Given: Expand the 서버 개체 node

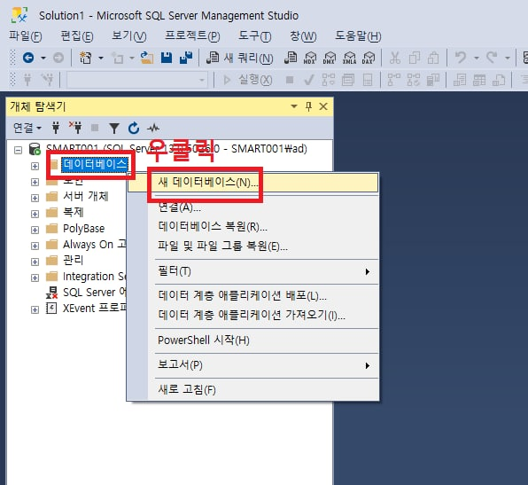Looking at the screenshot, I should tap(35, 198).
